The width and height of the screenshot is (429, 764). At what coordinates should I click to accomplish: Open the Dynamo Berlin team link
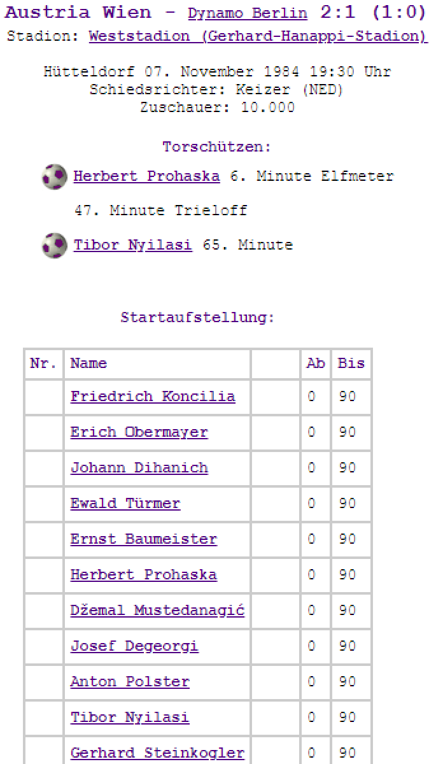click(247, 13)
